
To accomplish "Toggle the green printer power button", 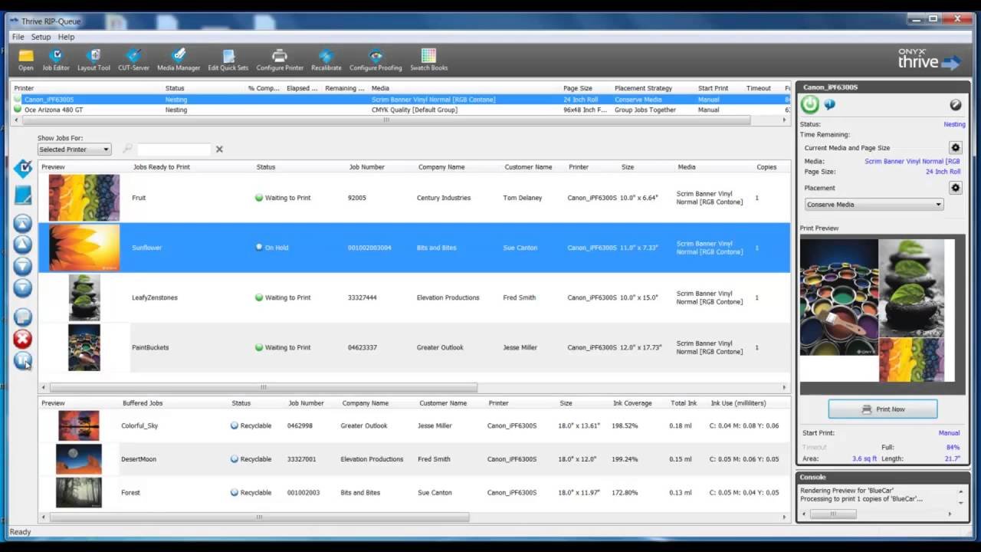I will click(x=810, y=105).
